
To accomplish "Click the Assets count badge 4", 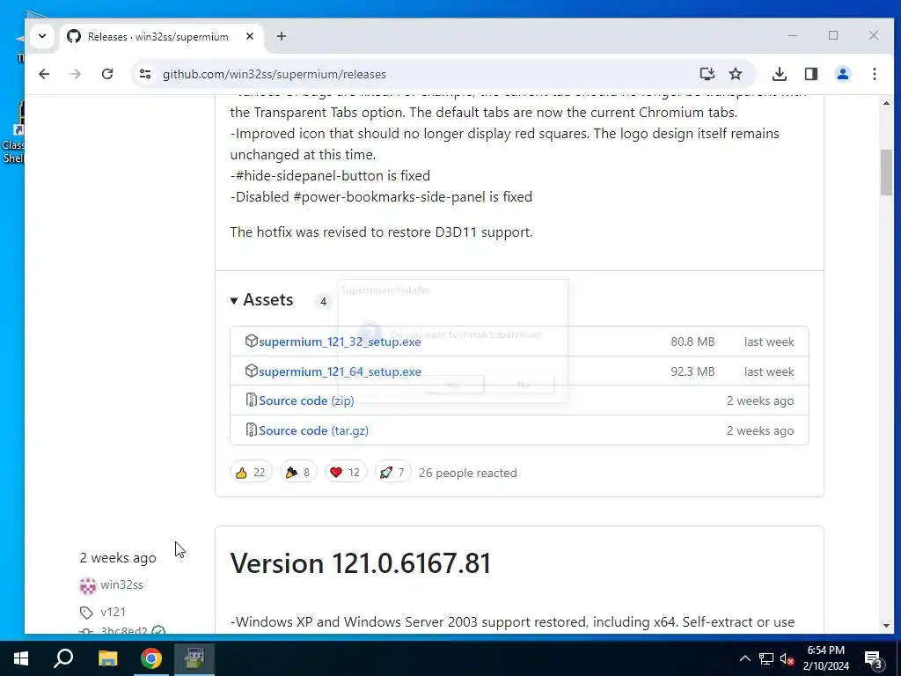I will 323,301.
